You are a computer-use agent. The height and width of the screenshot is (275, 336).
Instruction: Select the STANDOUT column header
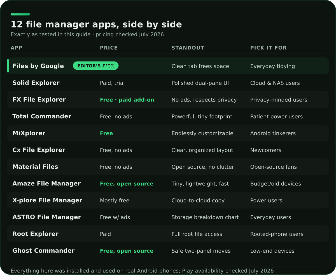click(188, 48)
